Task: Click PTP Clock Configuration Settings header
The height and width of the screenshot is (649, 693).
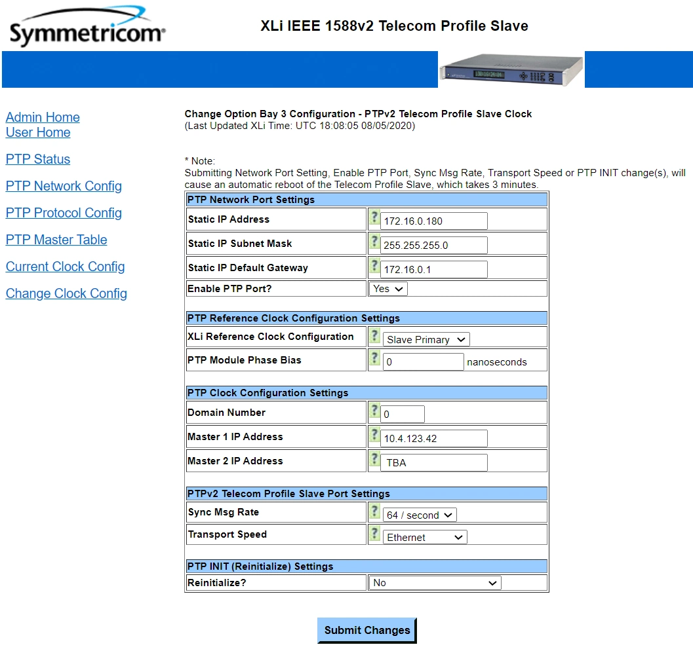Action: 367,393
